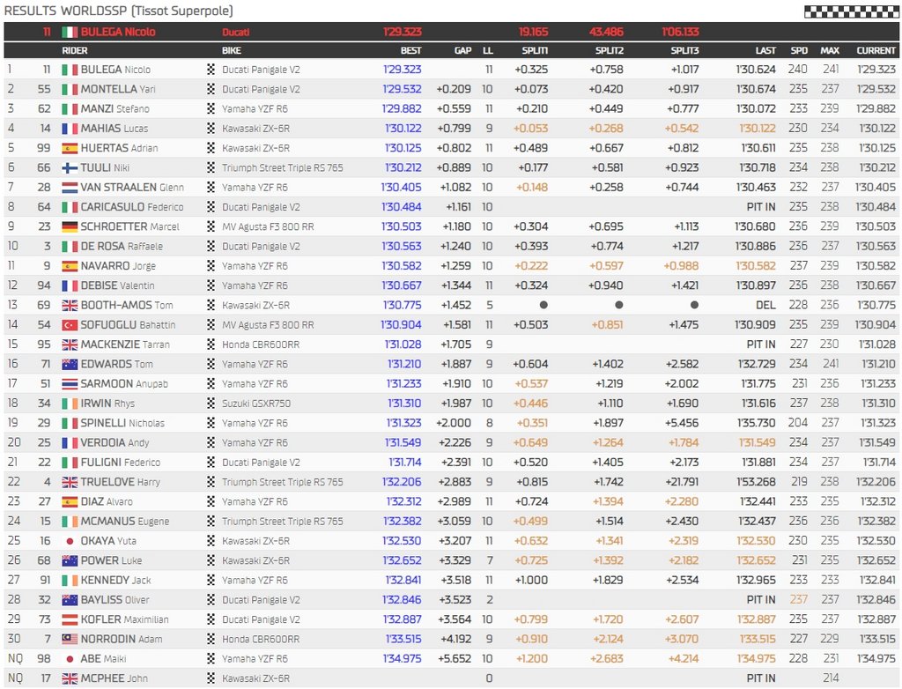The height and width of the screenshot is (689, 902).
Task: Click bike name Suzuki GSXR750
Action: 256,404
